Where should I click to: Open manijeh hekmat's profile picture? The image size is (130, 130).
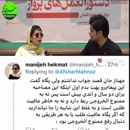point(13,71)
